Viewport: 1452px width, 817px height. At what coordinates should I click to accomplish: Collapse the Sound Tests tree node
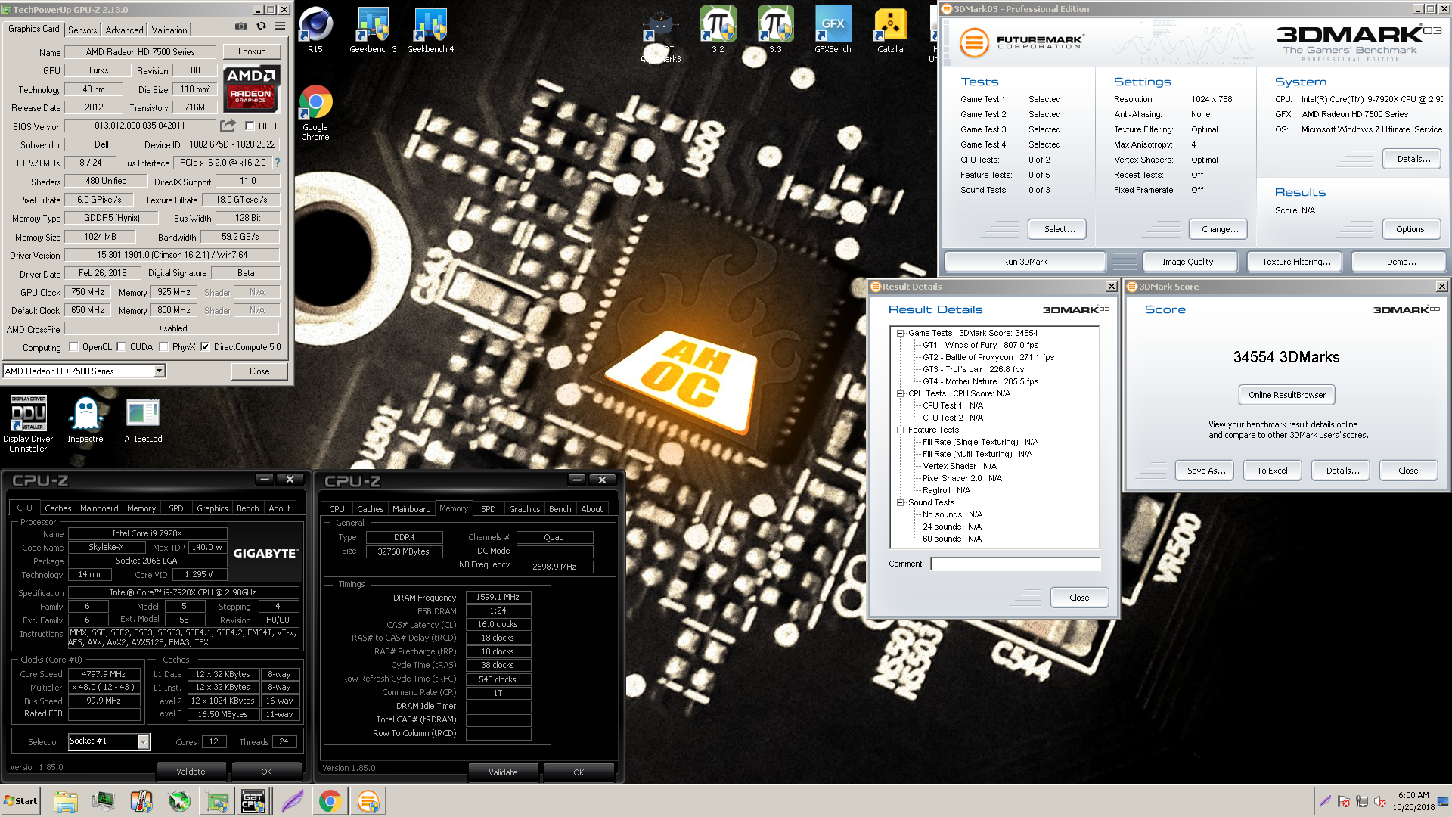coord(901,502)
